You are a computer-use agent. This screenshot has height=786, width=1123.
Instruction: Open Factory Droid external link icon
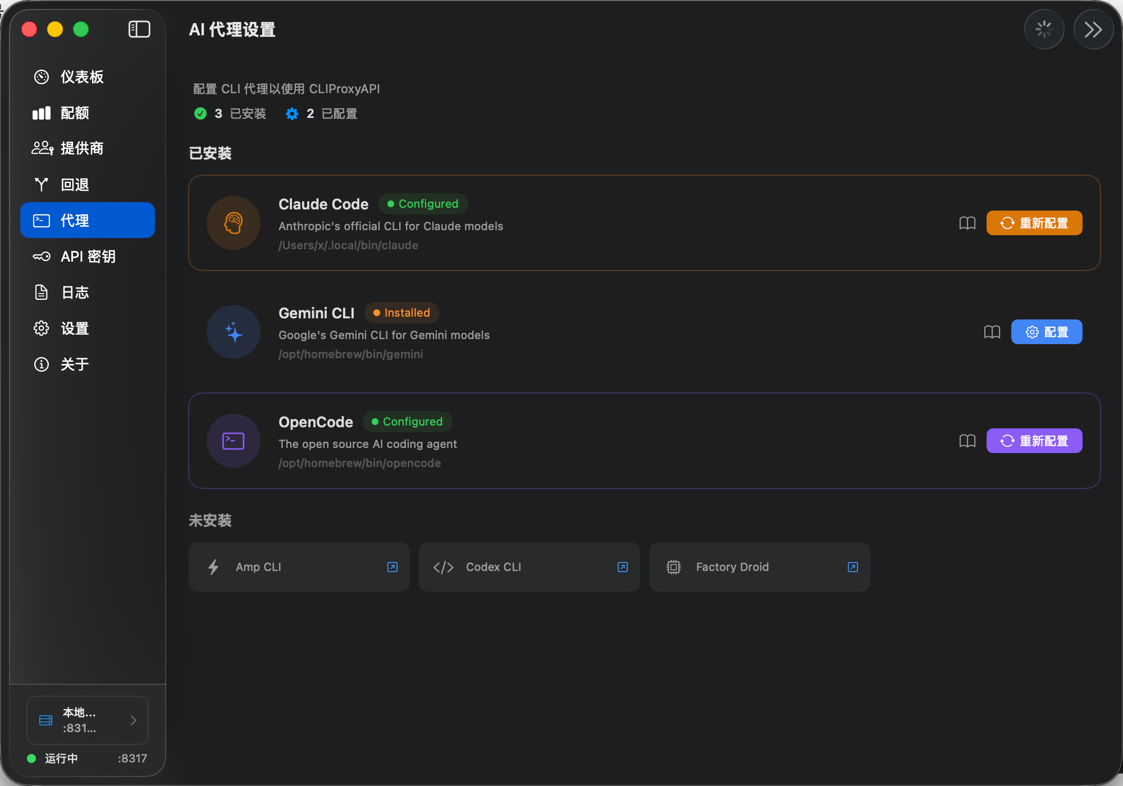852,567
